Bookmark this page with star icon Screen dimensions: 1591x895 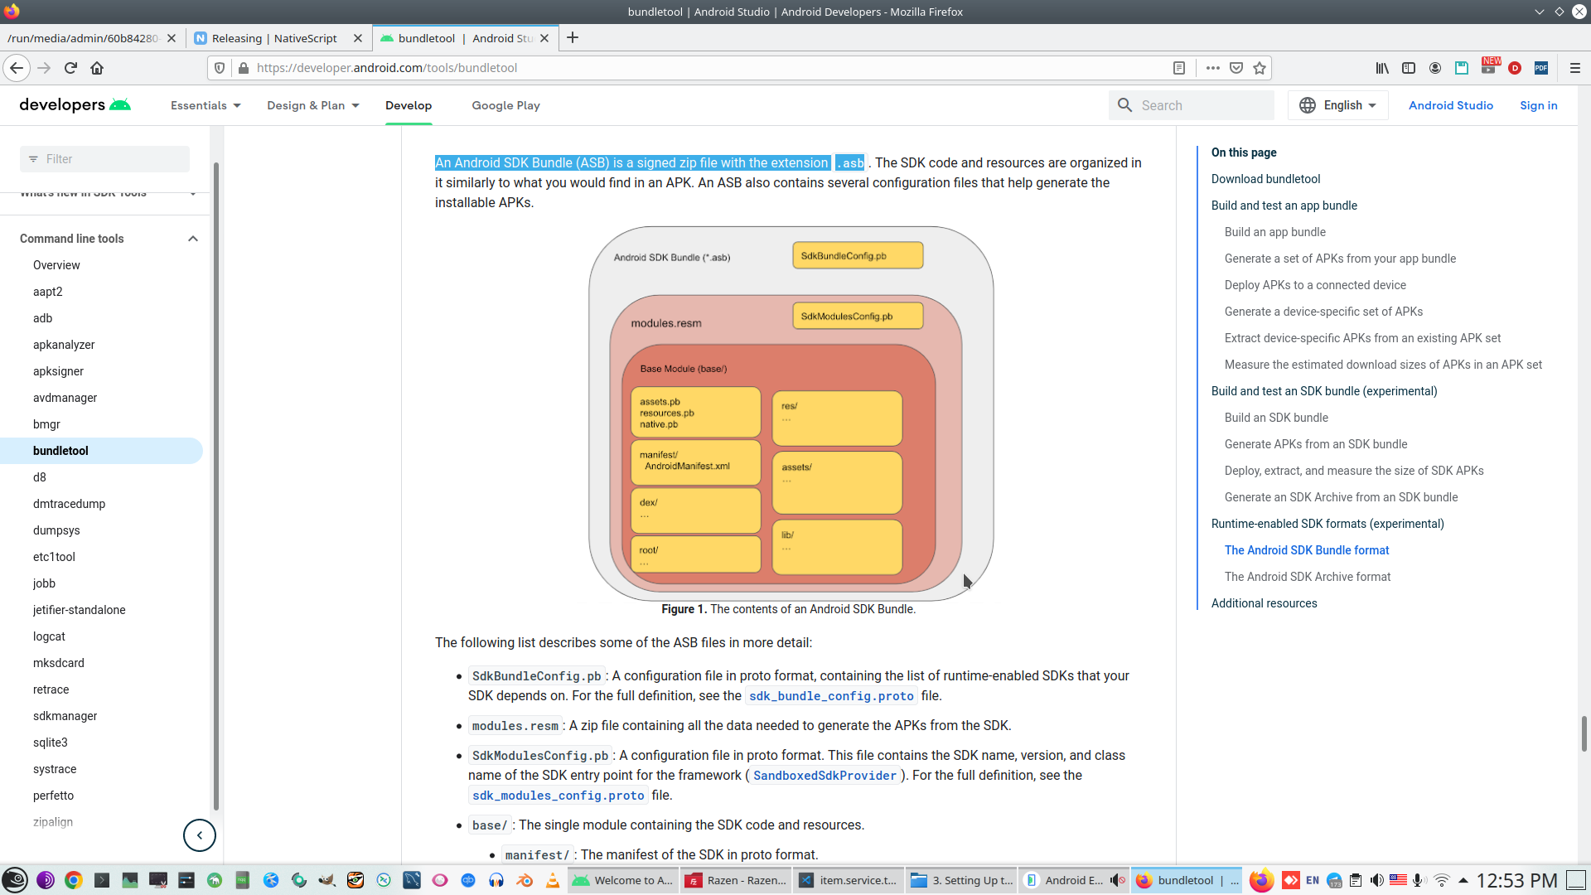coord(1260,68)
